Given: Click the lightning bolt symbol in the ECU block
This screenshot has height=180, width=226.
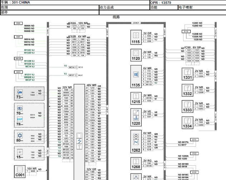Looking at the screenshot, I should (x=79, y=141).
